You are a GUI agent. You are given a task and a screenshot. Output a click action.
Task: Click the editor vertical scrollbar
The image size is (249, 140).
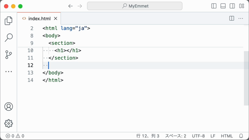pyautogui.click(x=246, y=78)
